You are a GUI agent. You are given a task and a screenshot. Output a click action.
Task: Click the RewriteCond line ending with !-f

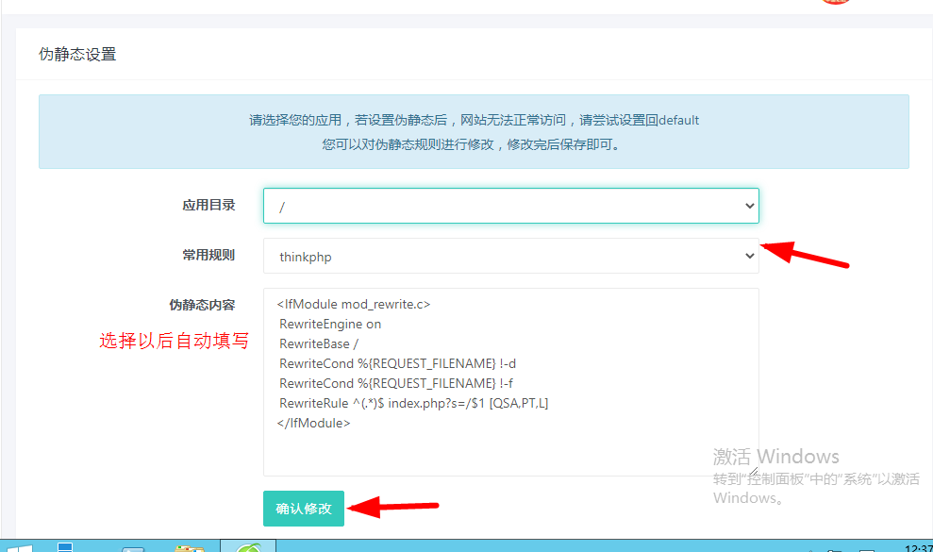coord(396,383)
